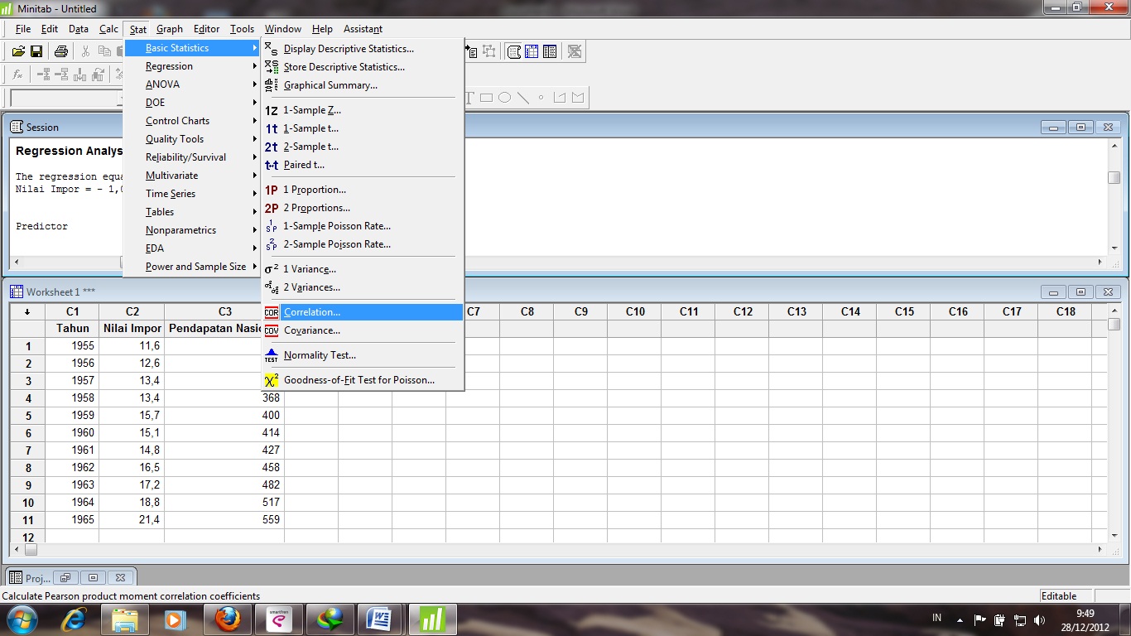The image size is (1131, 636).
Task: Choose the Normality Test... menu entry
Action: coord(363,355)
